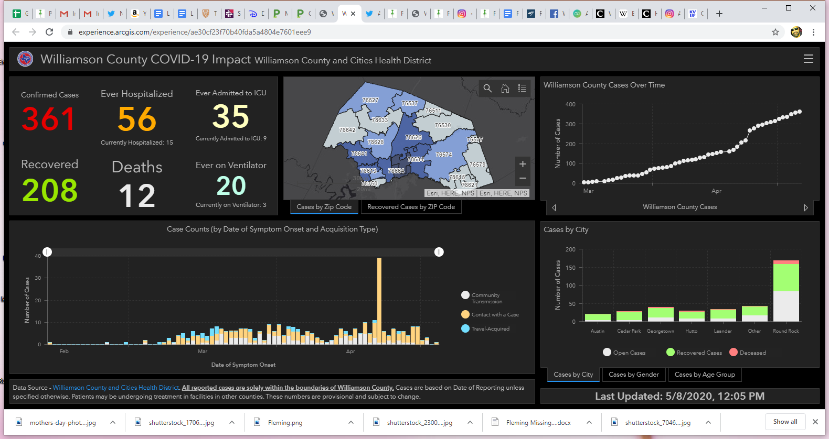This screenshot has width=829, height=439.
Task: Click the browser address bar URL
Action: [x=195, y=32]
